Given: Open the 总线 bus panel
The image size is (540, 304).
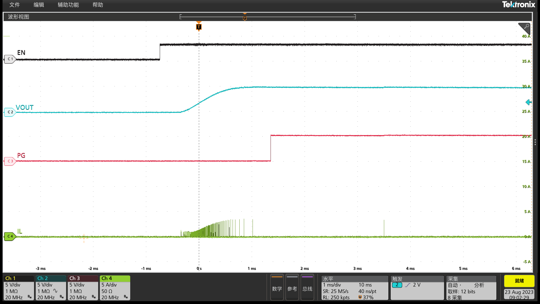Looking at the screenshot, I should click(307, 288).
